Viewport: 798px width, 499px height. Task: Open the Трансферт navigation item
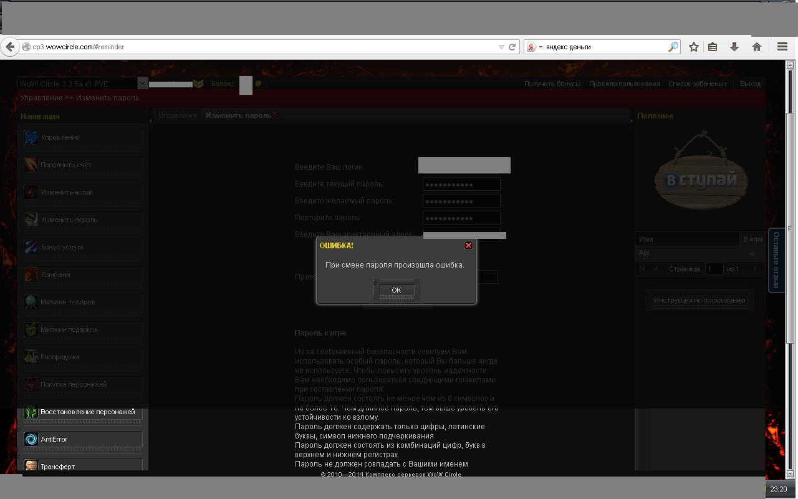(83, 466)
